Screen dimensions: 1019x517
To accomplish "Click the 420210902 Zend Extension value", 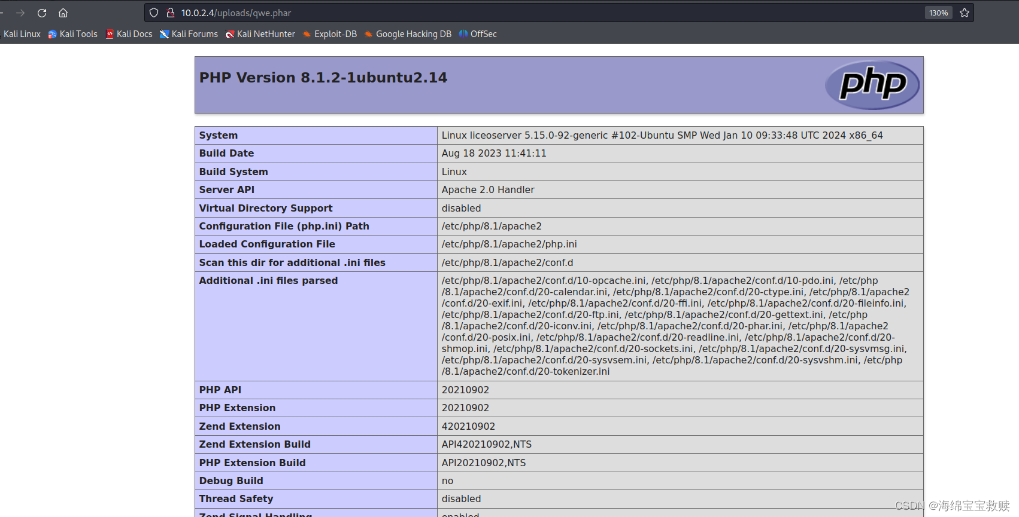I will 468,427.
